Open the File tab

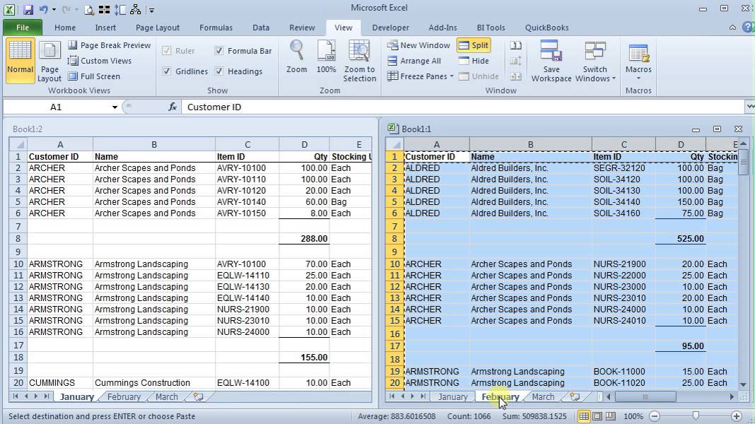[22, 28]
